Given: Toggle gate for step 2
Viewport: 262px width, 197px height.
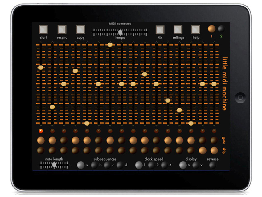Looking at the screenshot, I should click(x=52, y=140).
